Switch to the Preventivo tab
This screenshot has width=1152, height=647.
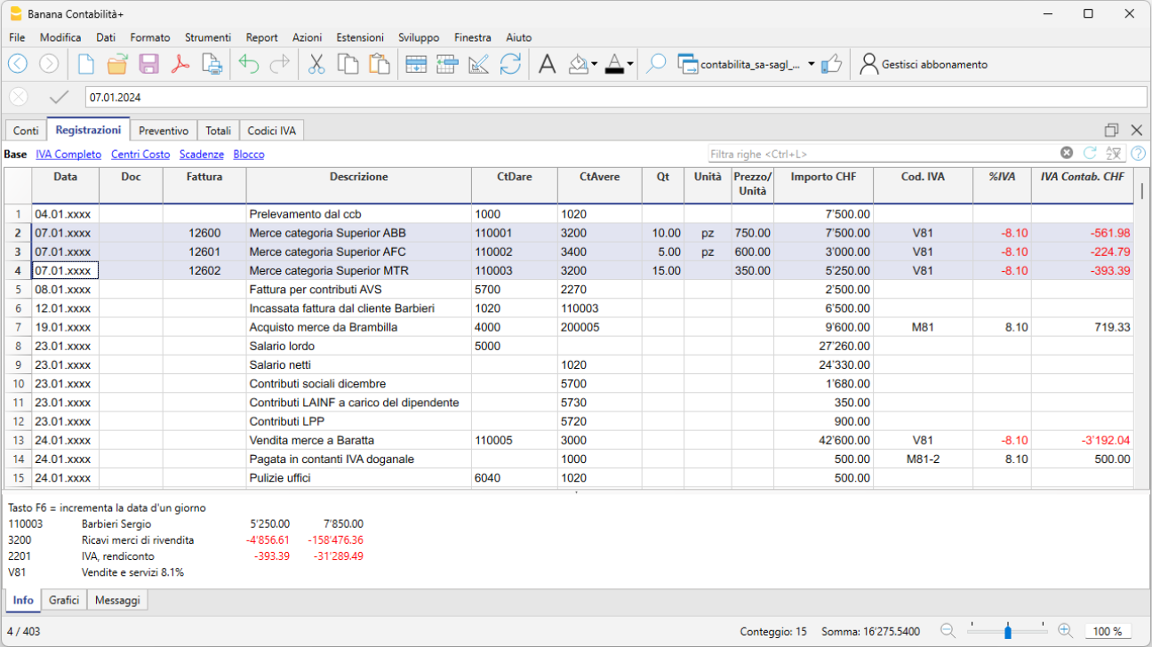164,131
